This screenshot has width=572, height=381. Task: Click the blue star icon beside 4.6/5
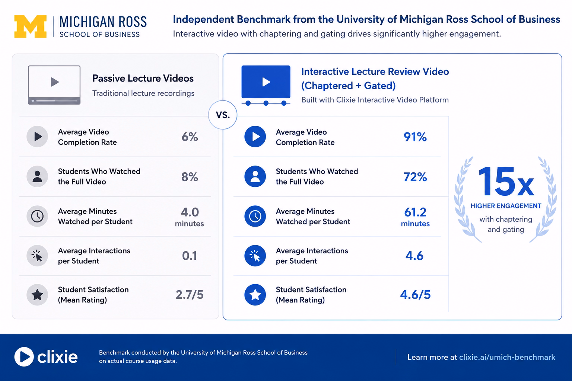255,295
